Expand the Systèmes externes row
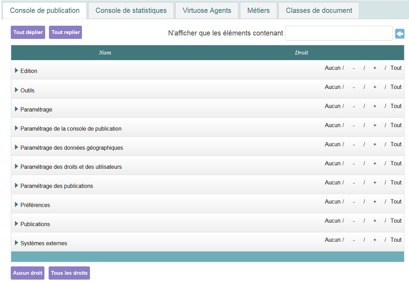Viewport: 409px width, 281px height. point(16,243)
